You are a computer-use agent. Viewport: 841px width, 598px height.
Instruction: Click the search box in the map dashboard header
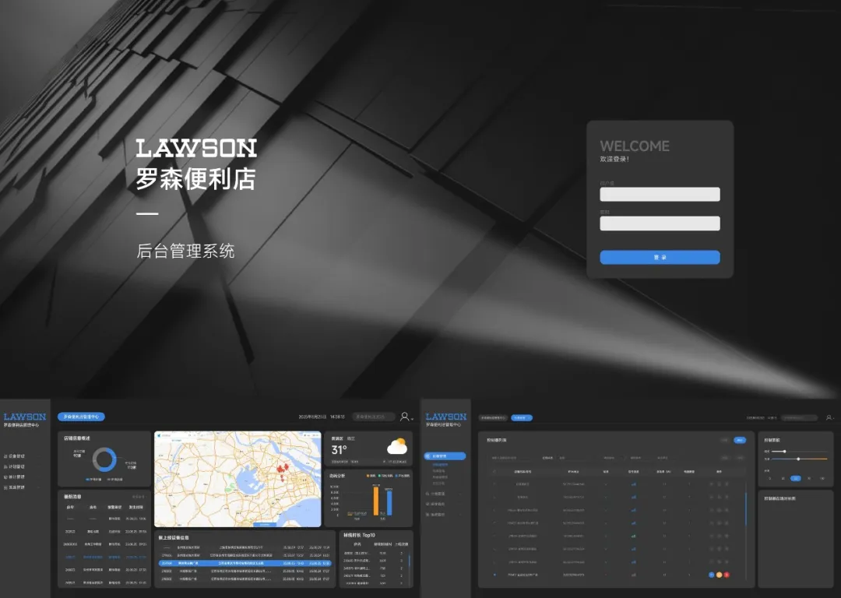(373, 417)
